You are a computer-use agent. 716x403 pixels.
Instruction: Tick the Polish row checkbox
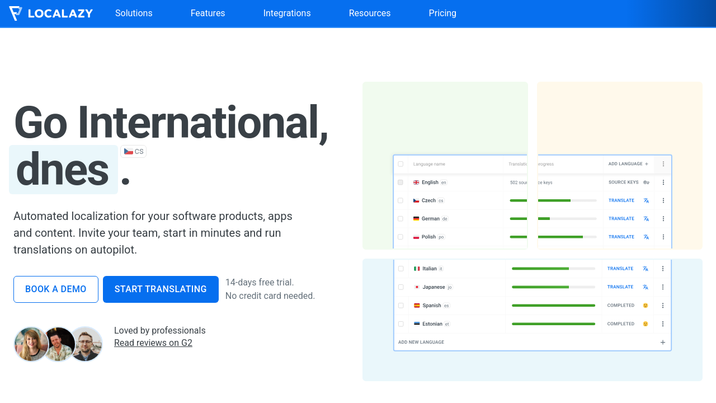[x=401, y=237]
